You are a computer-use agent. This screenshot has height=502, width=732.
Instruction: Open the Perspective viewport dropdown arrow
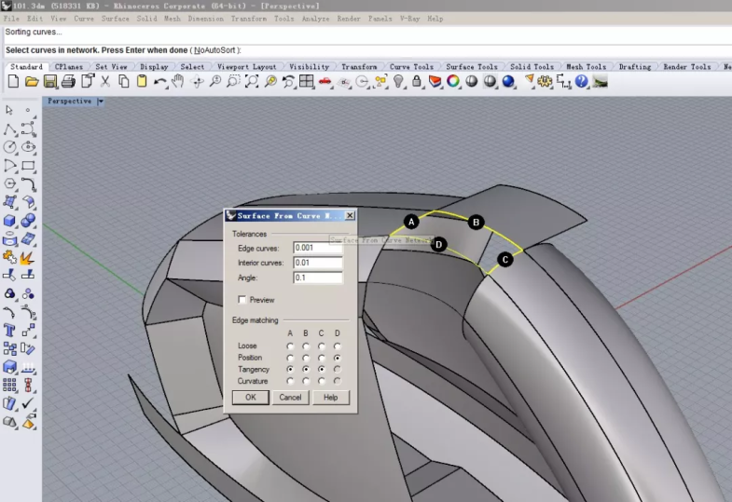(x=101, y=102)
